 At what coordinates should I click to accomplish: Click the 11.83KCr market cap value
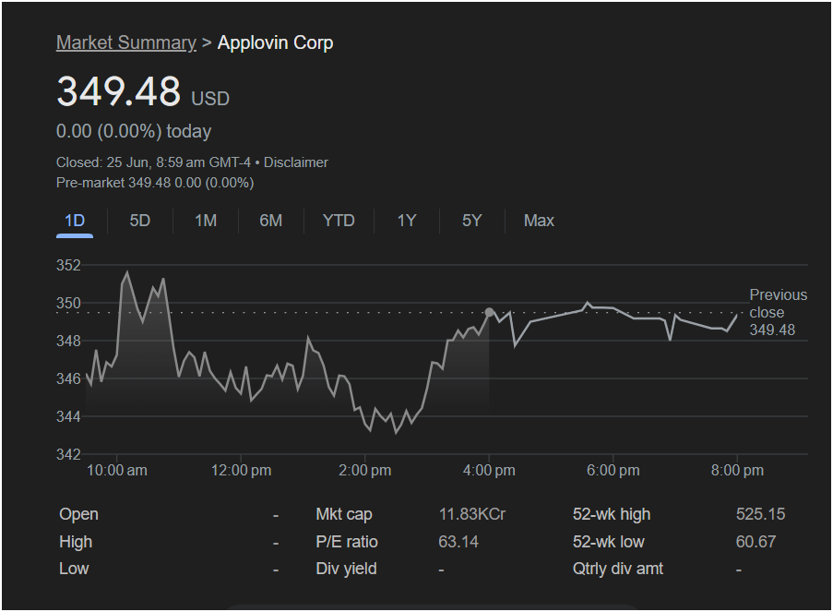472,514
